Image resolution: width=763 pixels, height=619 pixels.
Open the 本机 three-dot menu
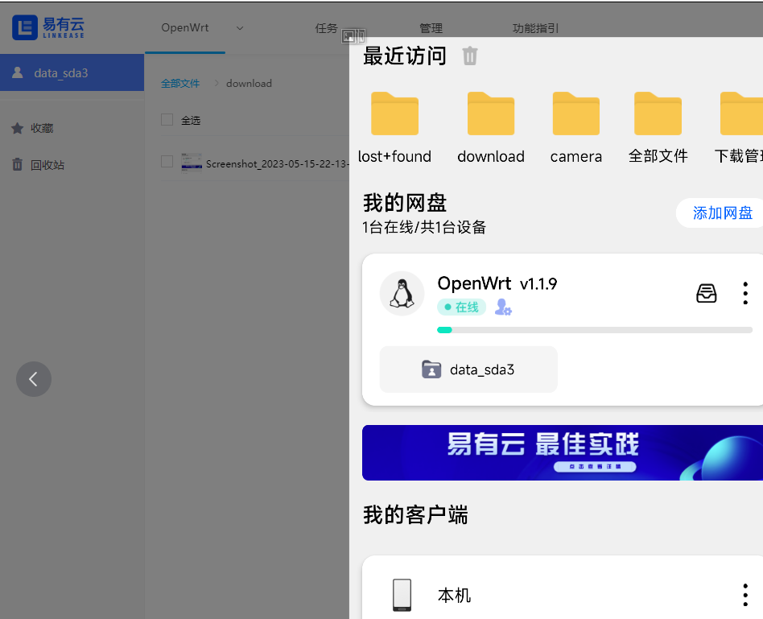[x=745, y=596]
